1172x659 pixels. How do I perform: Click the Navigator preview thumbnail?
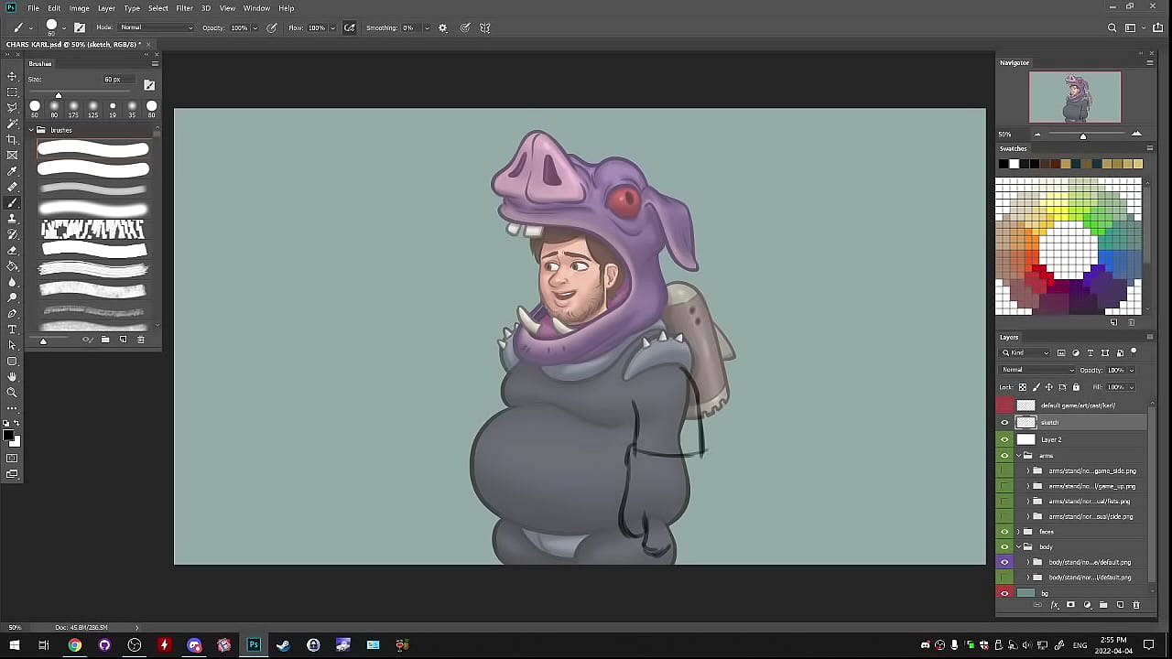(1074, 97)
